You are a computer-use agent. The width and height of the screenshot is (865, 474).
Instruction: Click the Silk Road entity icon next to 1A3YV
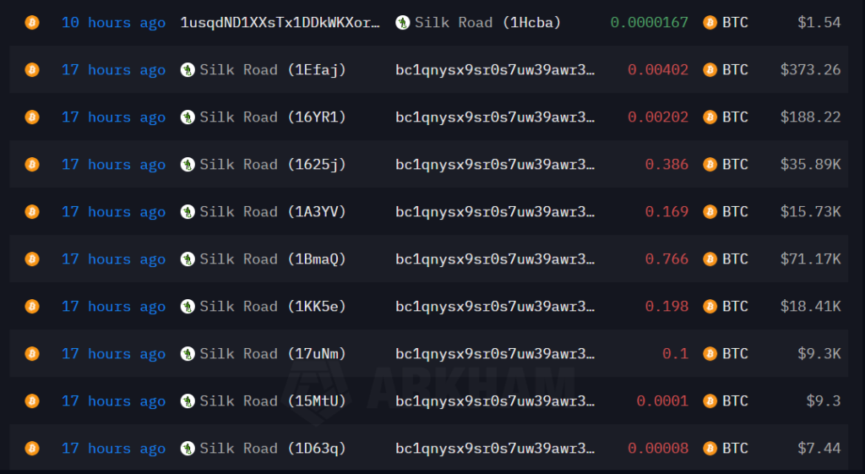pos(188,212)
